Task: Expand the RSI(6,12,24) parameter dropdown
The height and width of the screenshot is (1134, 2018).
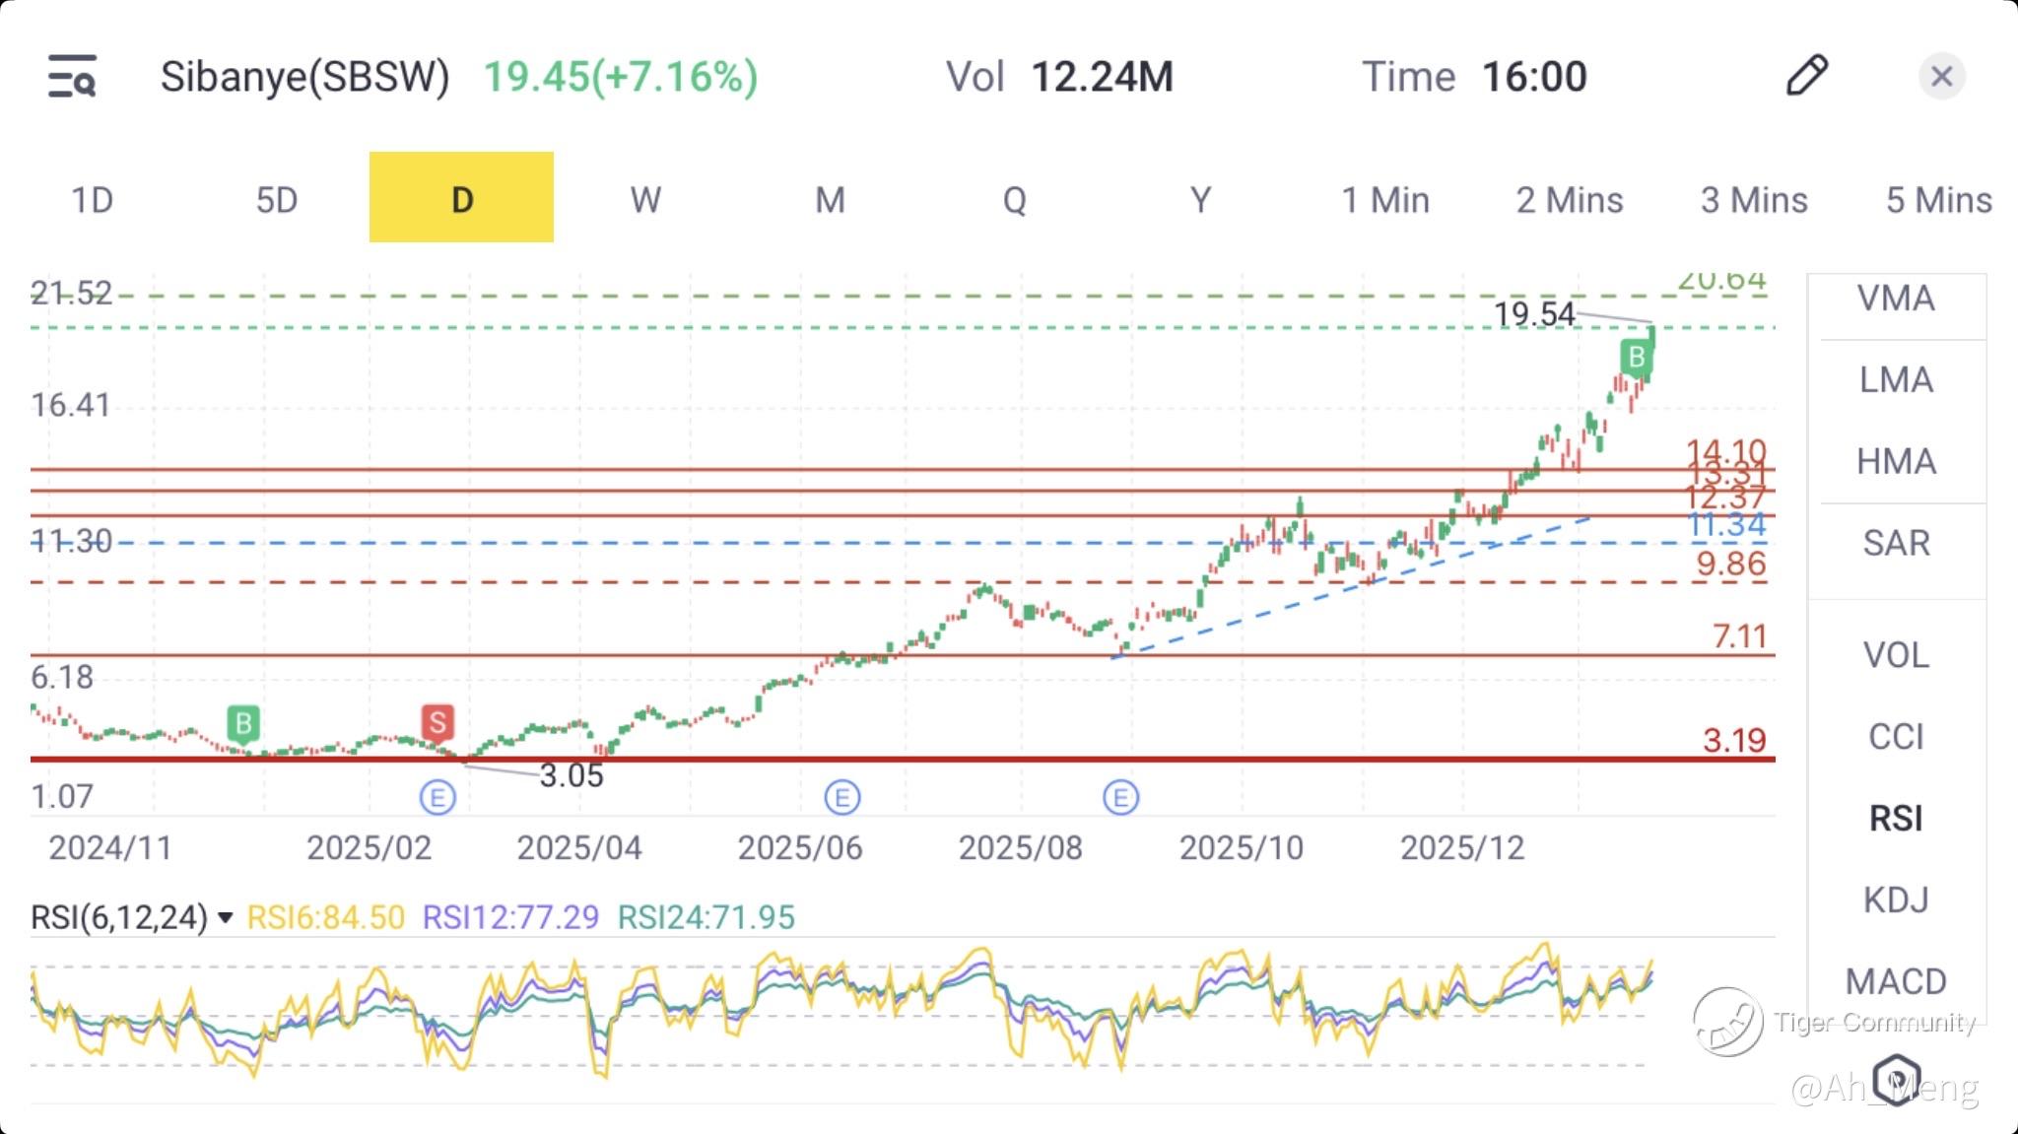Action: pos(226,918)
